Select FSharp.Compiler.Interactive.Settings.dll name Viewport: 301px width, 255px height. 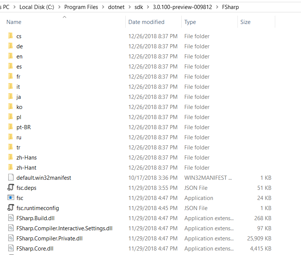(64, 228)
